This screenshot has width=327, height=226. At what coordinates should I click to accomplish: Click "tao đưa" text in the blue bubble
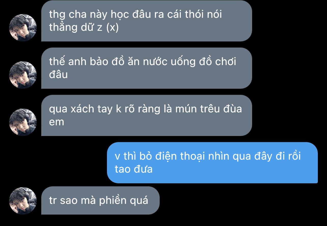134,169
